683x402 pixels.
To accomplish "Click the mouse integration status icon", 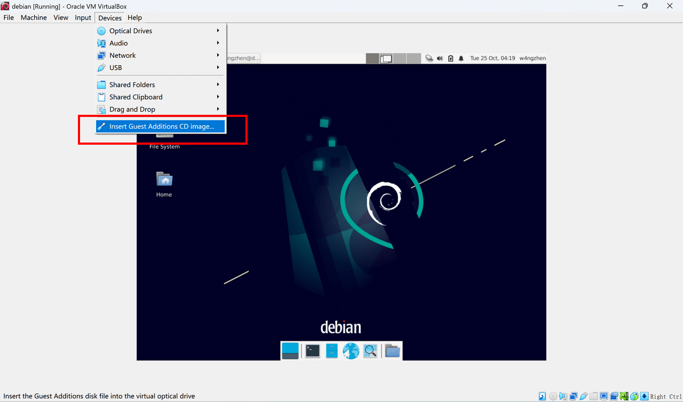I will point(634,396).
